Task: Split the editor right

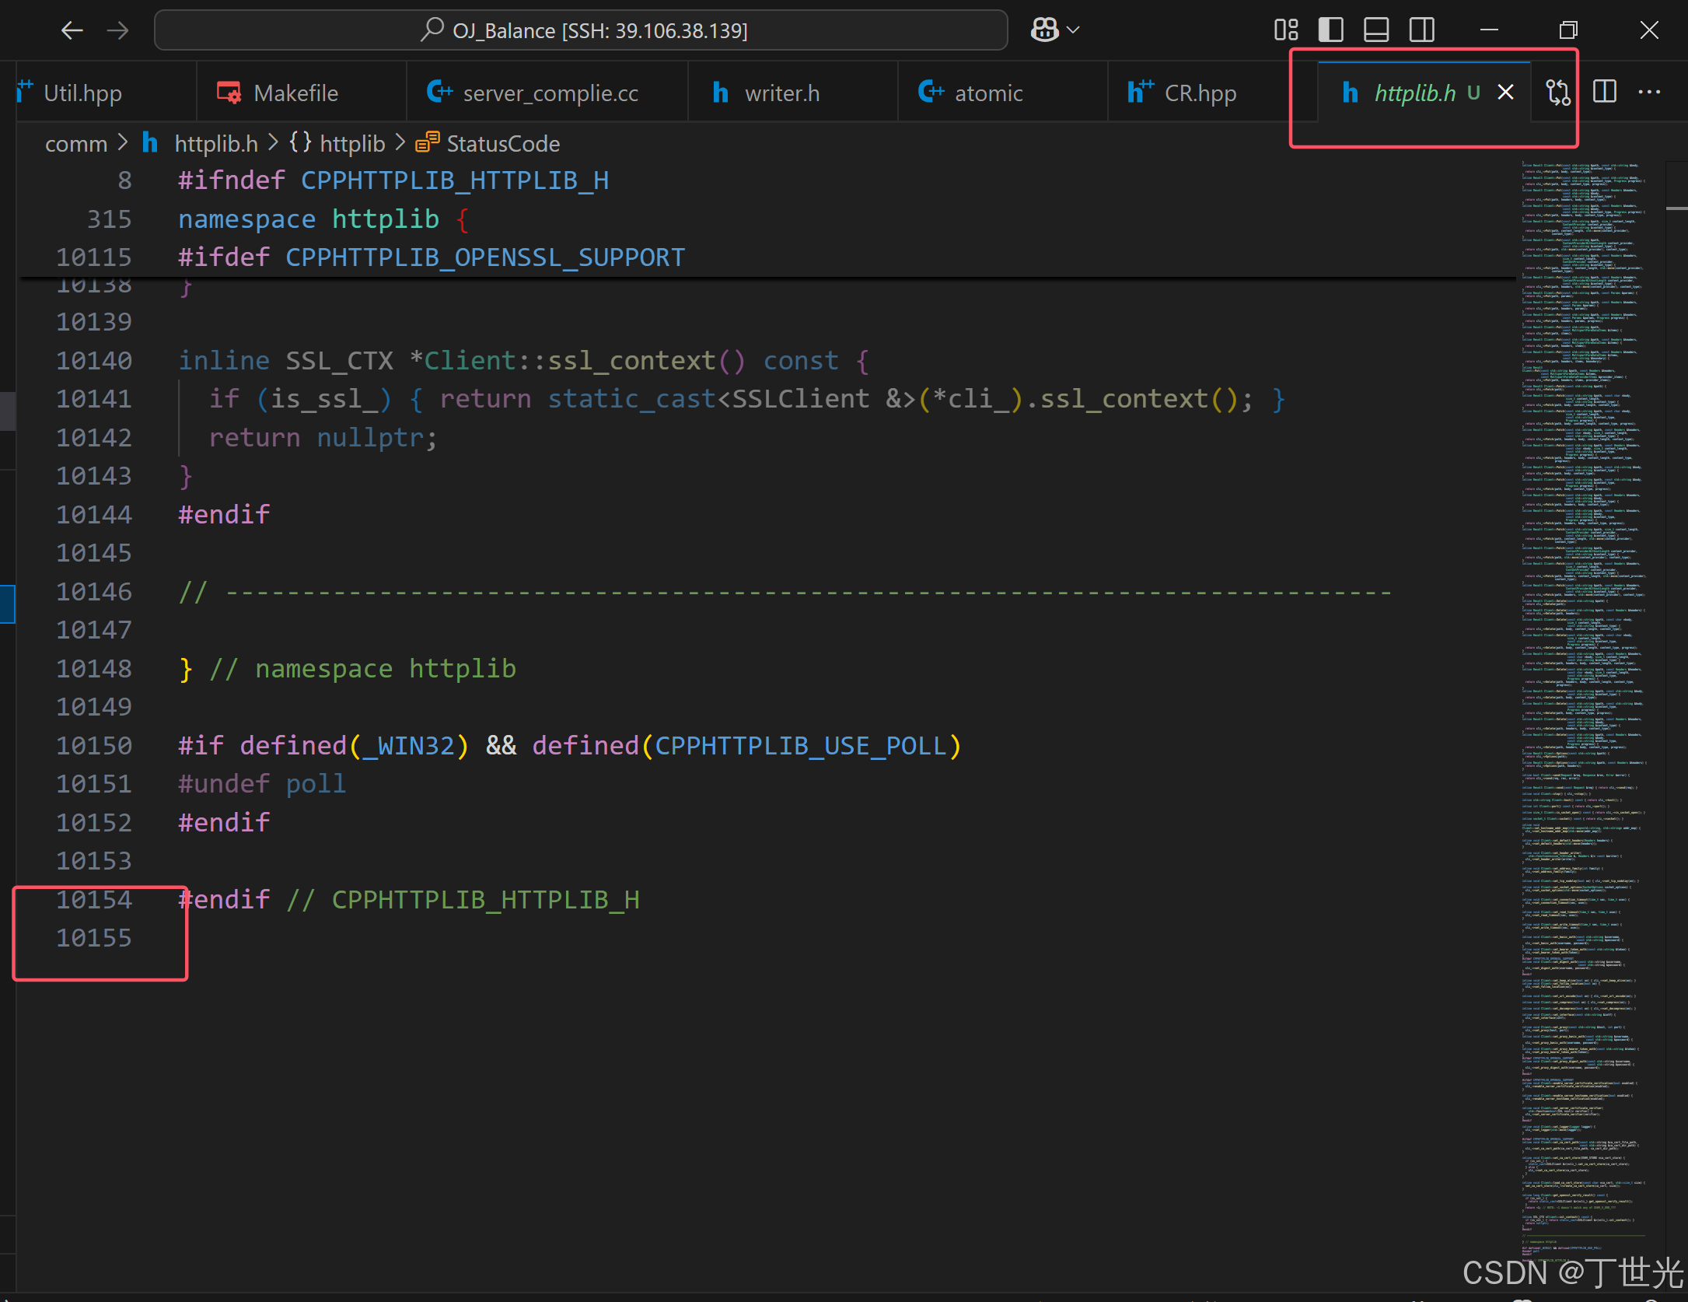Action: point(1604,92)
